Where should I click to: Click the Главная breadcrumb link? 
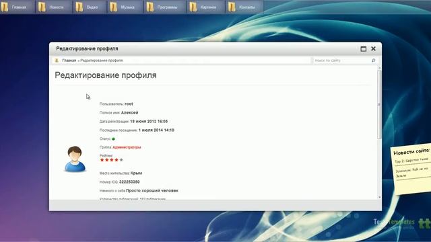click(69, 61)
